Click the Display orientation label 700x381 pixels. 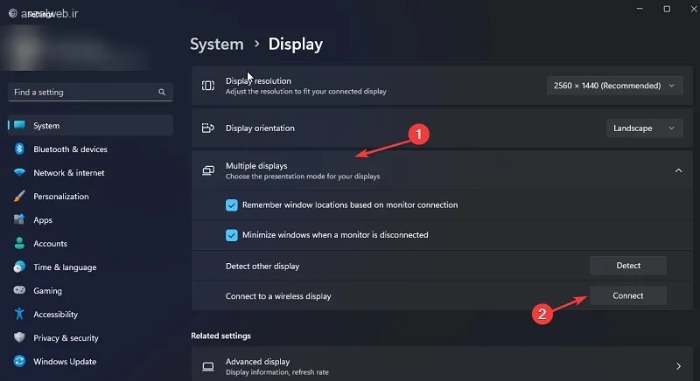click(x=260, y=128)
